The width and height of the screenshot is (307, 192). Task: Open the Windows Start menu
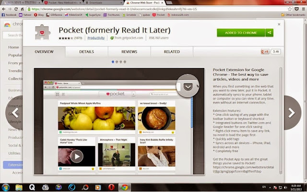point(5,188)
